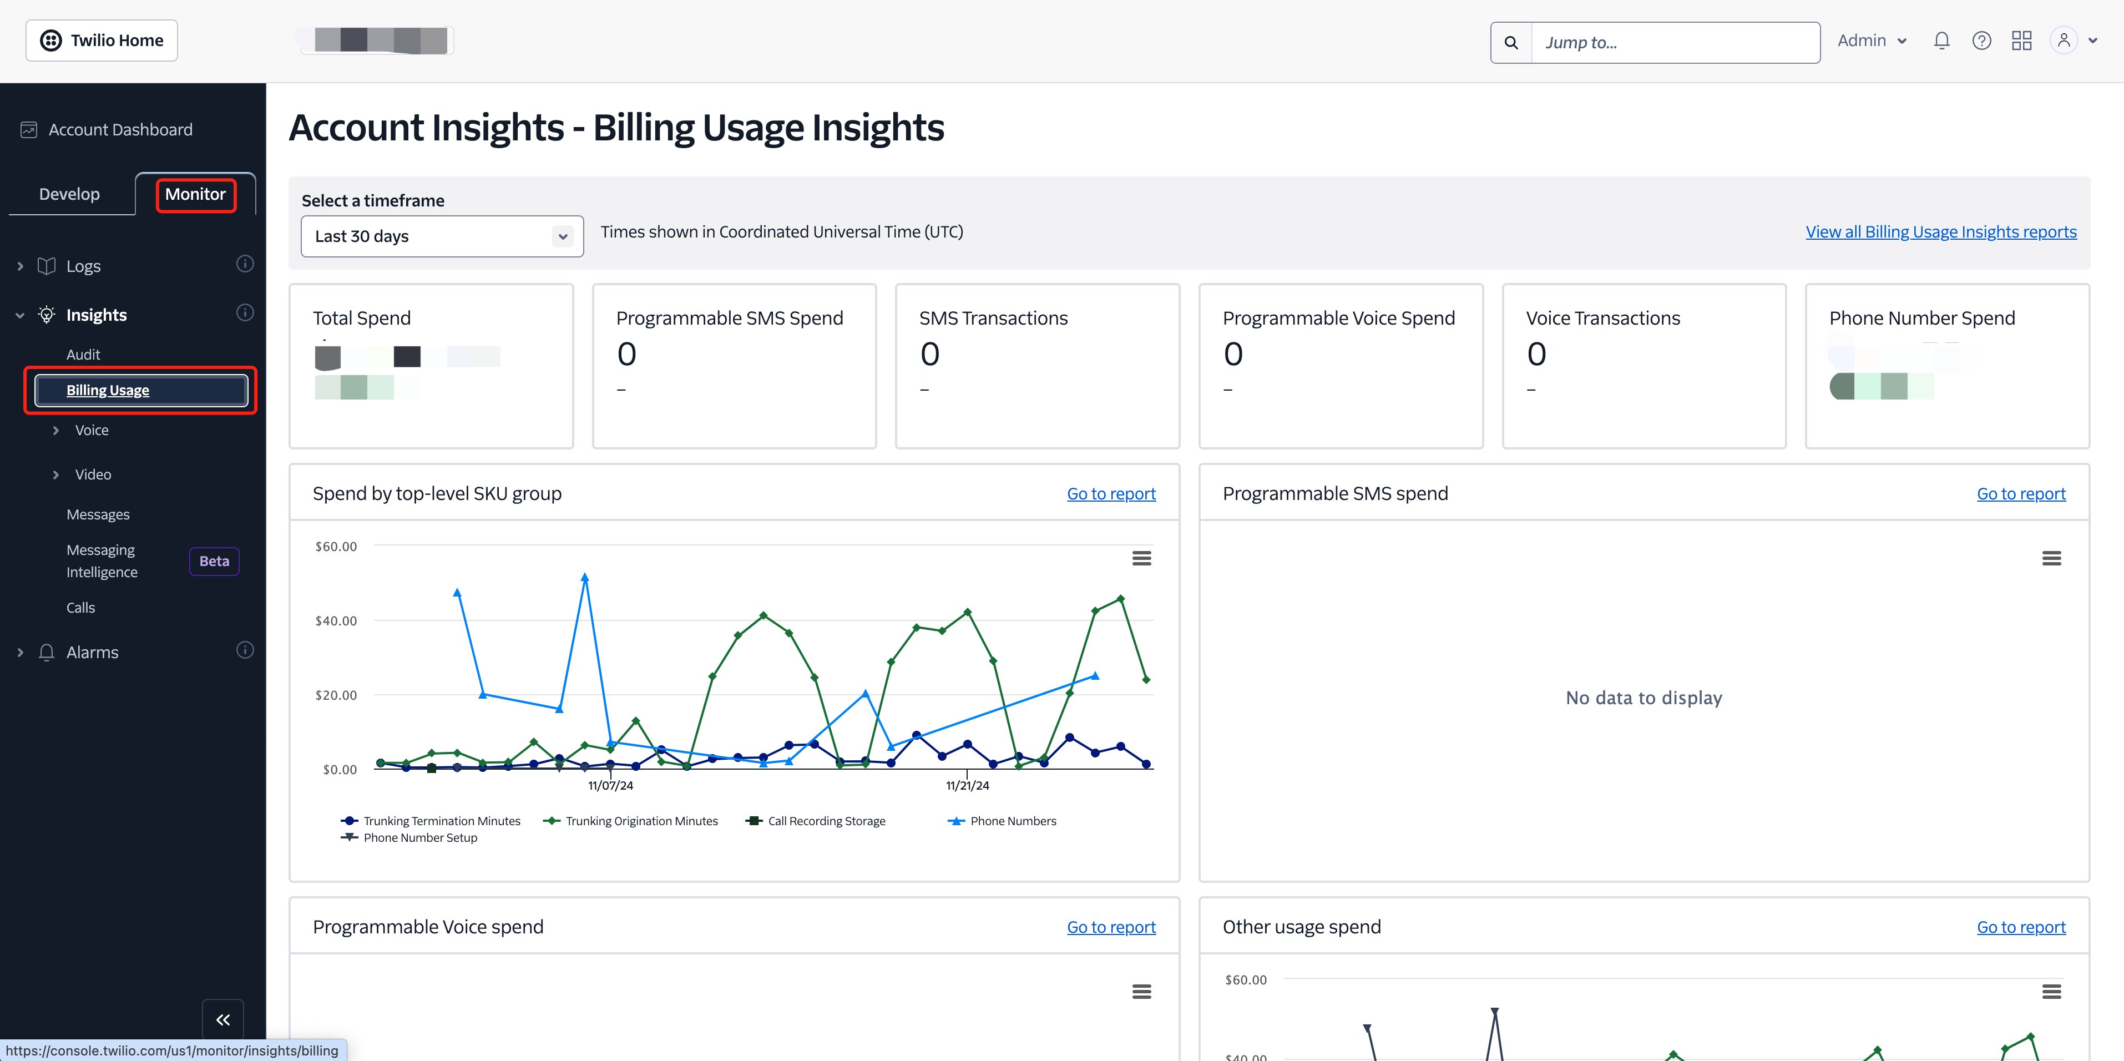
Task: Open Other usage chart hamburger menu
Action: (2051, 992)
